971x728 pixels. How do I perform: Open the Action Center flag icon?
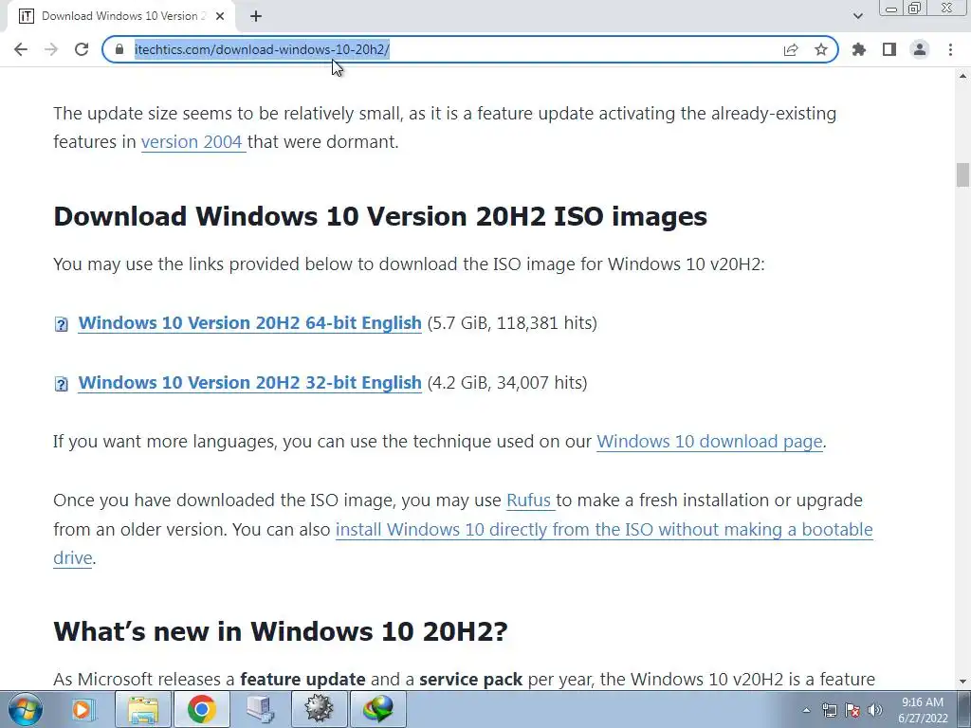[x=852, y=710]
